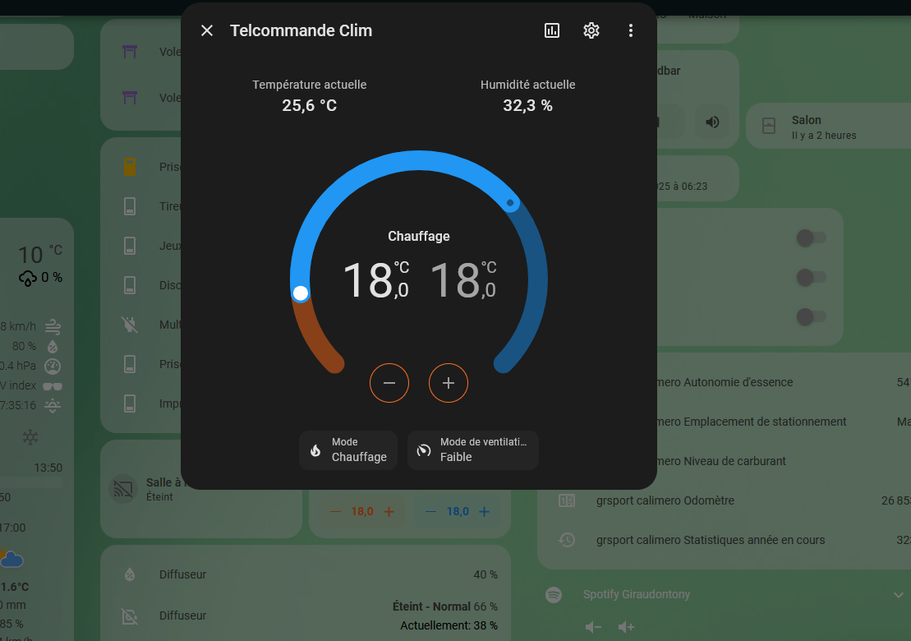This screenshot has height=641, width=911.
Task: Collapse the Spotify Giraudontony section chevron
Action: tap(898, 594)
